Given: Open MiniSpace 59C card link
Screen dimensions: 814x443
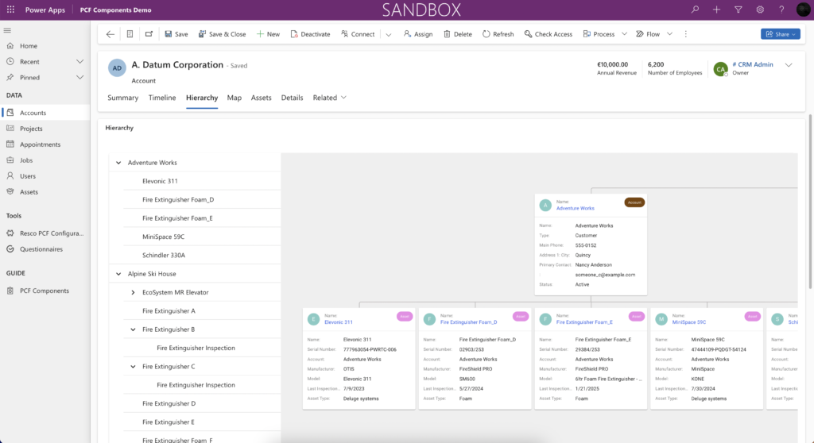Looking at the screenshot, I should tap(689, 322).
